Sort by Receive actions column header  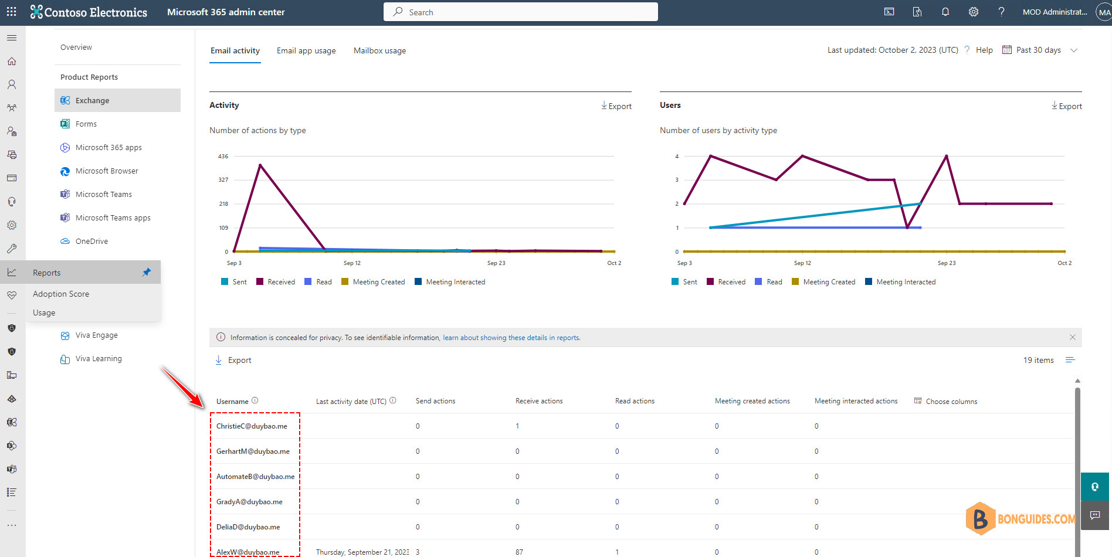[539, 401]
